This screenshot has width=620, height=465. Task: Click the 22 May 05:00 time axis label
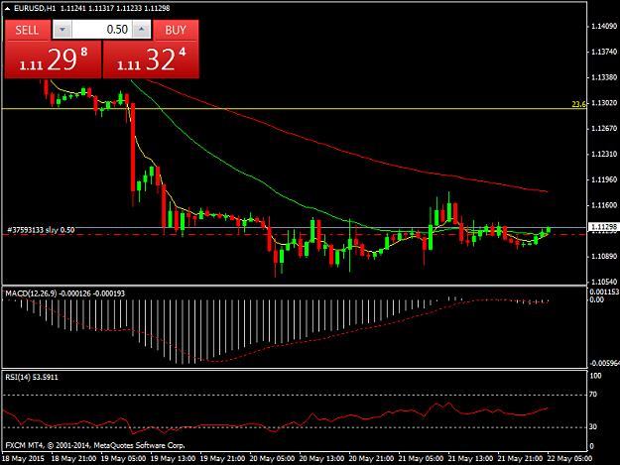click(x=569, y=459)
